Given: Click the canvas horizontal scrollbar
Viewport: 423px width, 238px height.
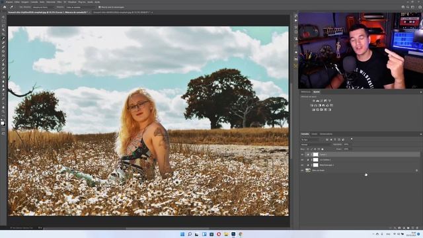Looking at the screenshot, I should pyautogui.click(x=167, y=229).
